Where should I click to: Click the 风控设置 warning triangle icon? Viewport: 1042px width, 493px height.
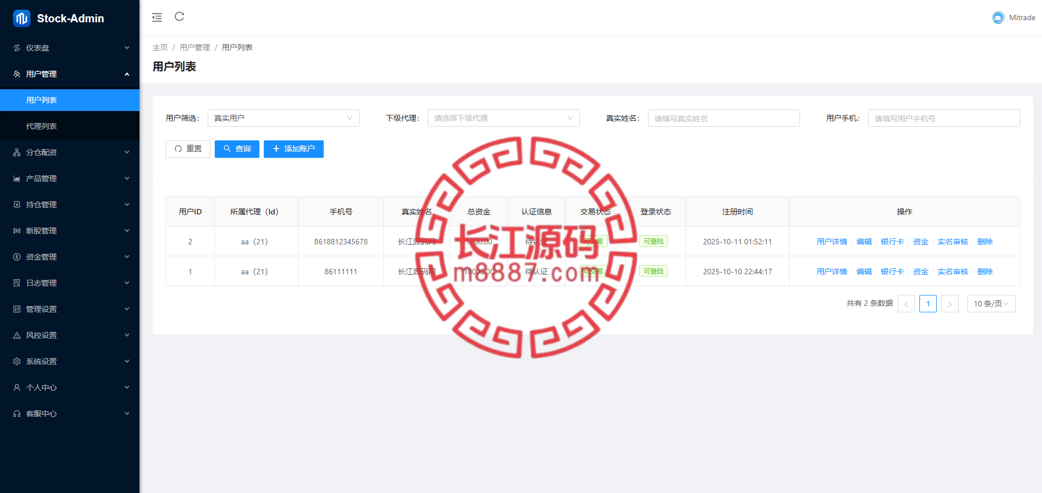[x=17, y=335]
